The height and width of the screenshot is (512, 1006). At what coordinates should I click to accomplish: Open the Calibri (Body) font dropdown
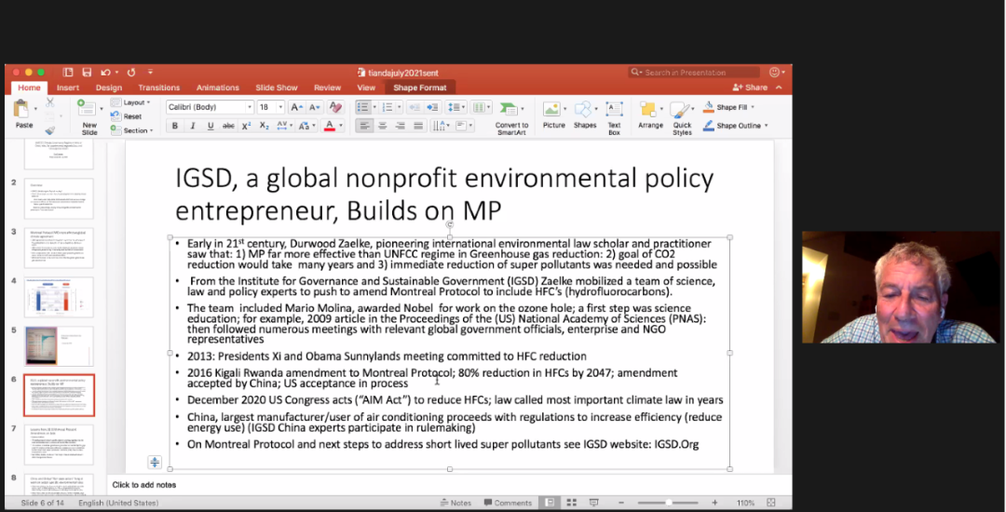(x=210, y=107)
